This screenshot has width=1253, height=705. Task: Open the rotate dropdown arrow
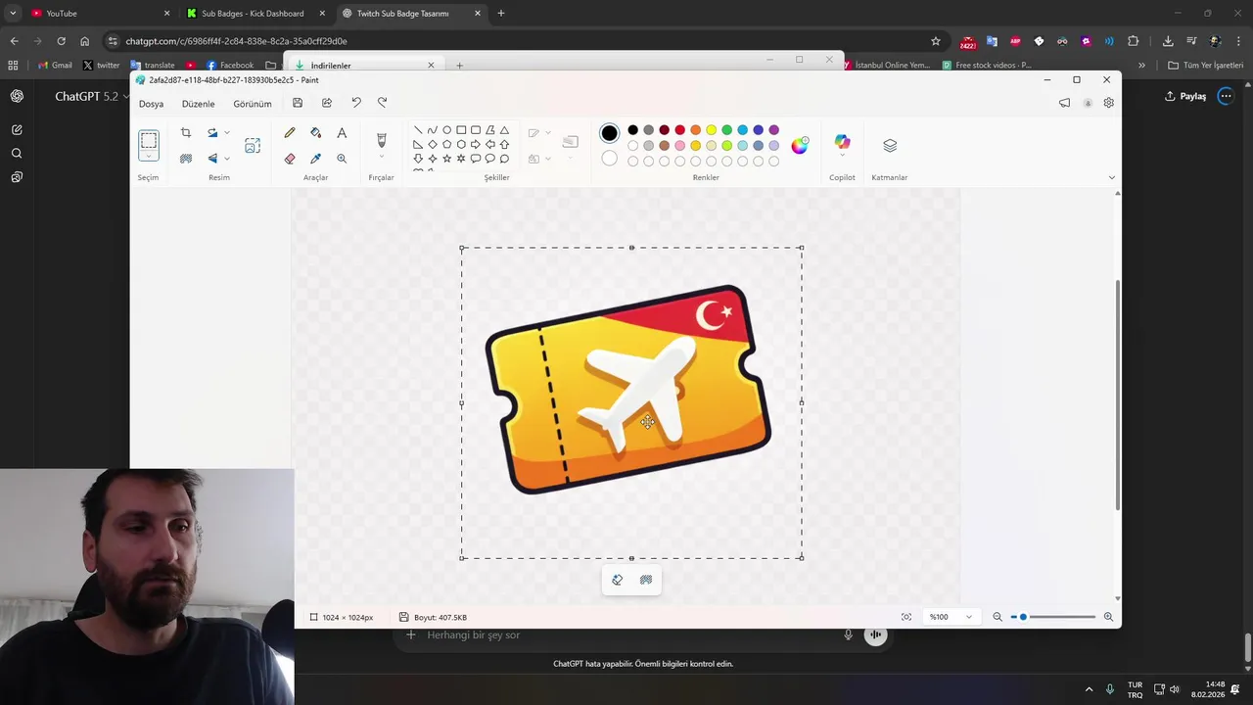coord(227,133)
